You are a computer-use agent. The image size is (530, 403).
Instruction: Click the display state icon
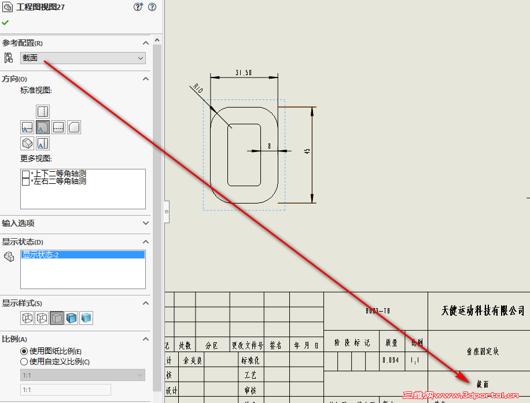click(9, 257)
